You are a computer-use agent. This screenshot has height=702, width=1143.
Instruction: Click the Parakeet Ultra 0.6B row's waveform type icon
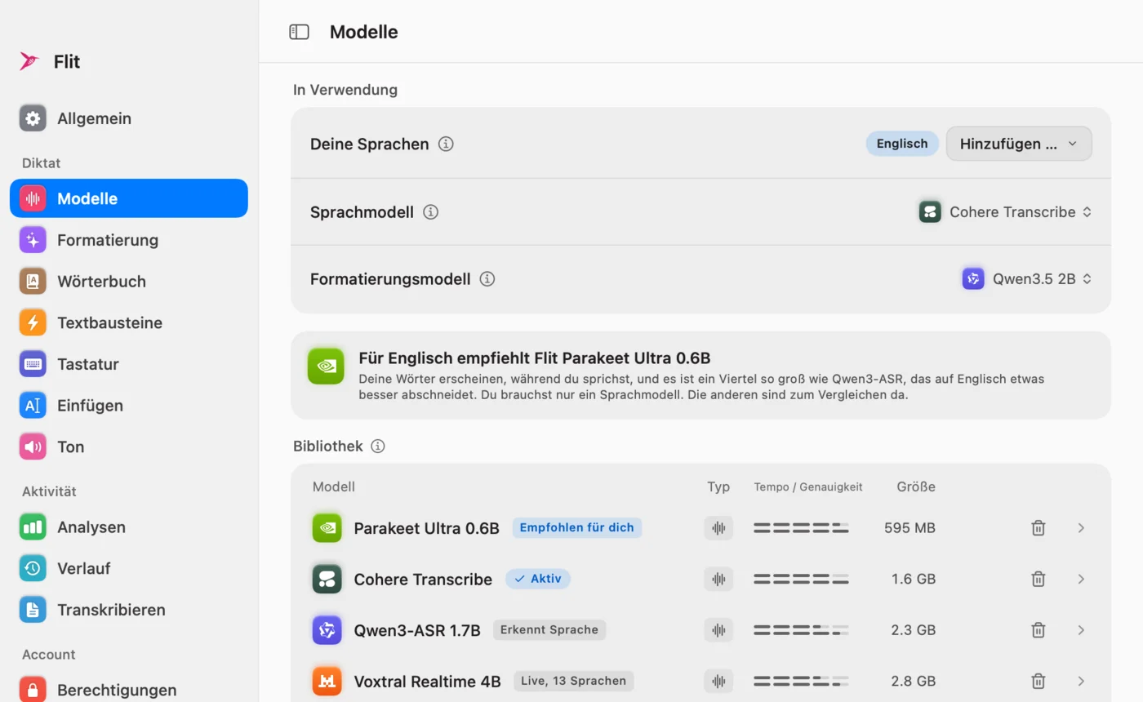tap(718, 528)
